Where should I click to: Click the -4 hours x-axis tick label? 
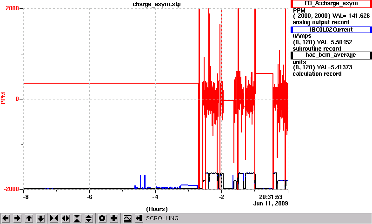(x=155, y=197)
